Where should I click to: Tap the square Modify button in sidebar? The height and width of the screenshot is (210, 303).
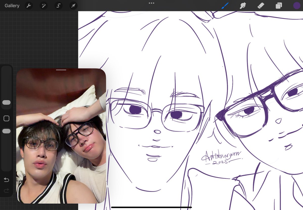[6, 118]
